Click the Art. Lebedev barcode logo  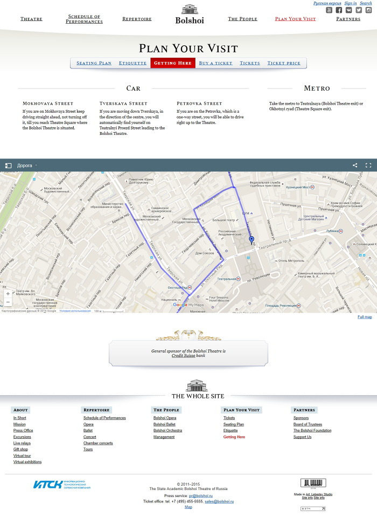313,484
